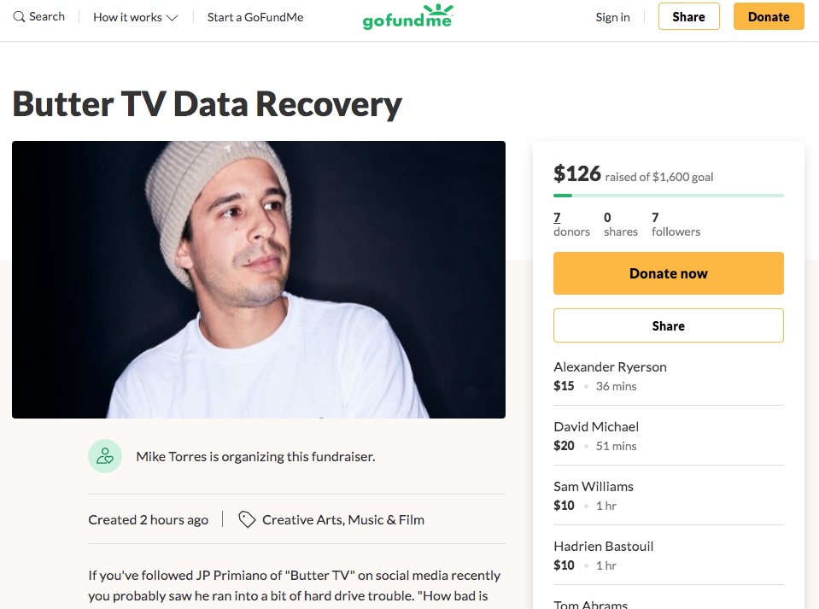Click the search magnifier icon
The height and width of the screenshot is (609, 819).
(19, 17)
